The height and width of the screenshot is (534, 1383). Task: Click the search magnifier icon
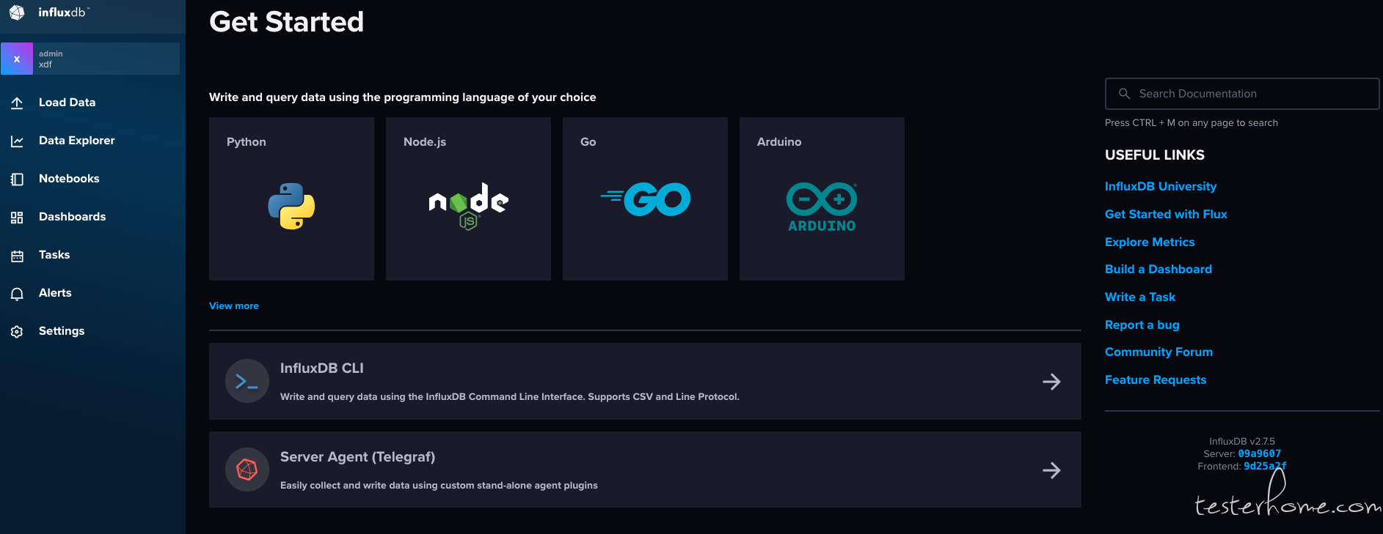[x=1124, y=94]
